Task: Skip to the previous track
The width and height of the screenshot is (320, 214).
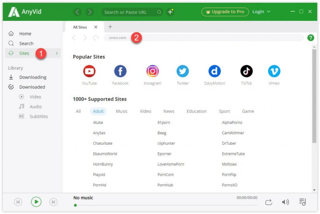Action: coord(18,202)
